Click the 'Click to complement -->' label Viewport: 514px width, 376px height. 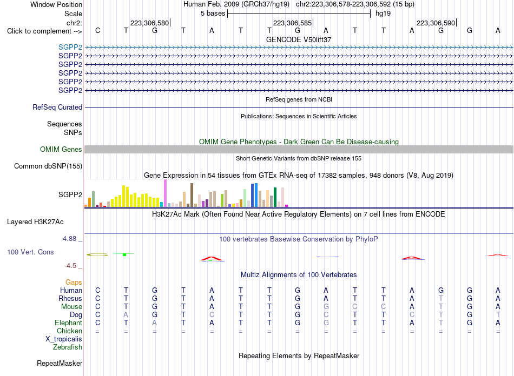pyautogui.click(x=44, y=31)
